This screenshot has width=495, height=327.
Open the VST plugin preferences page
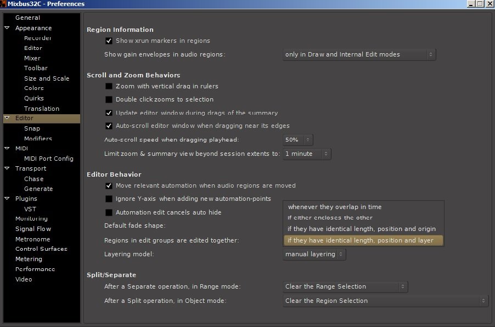(x=30, y=209)
